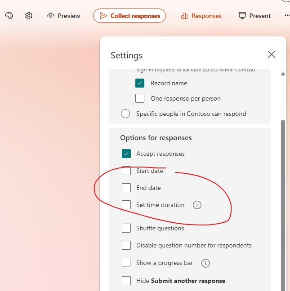Uncheck the Record name checkbox

(x=140, y=83)
